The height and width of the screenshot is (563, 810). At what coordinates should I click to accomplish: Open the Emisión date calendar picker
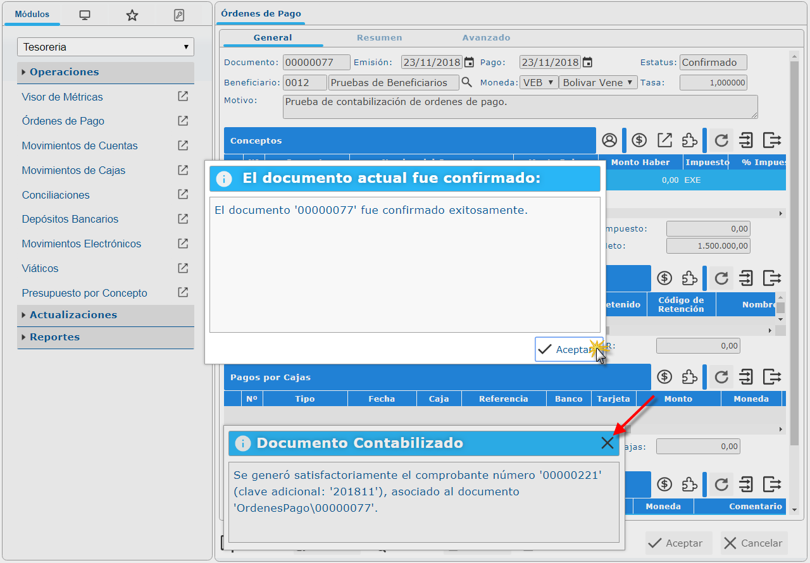(469, 62)
